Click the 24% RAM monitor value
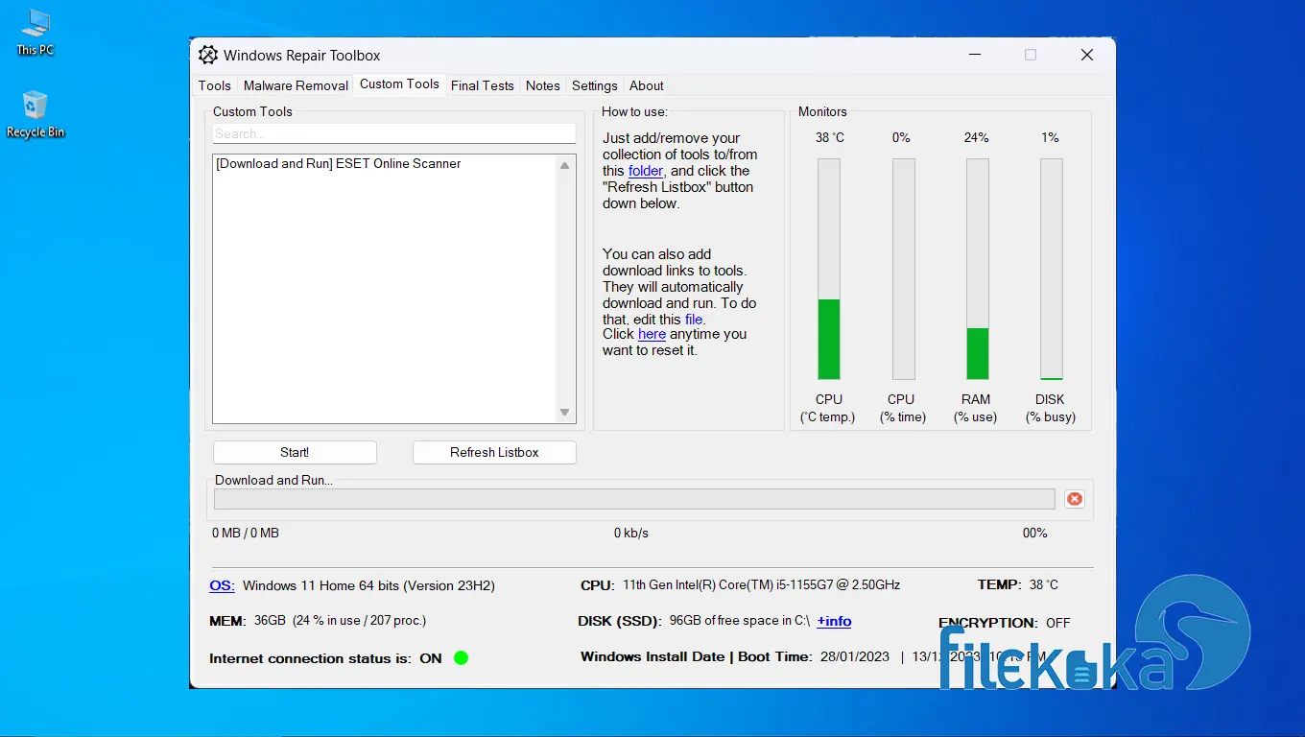This screenshot has width=1305, height=737. 977,137
